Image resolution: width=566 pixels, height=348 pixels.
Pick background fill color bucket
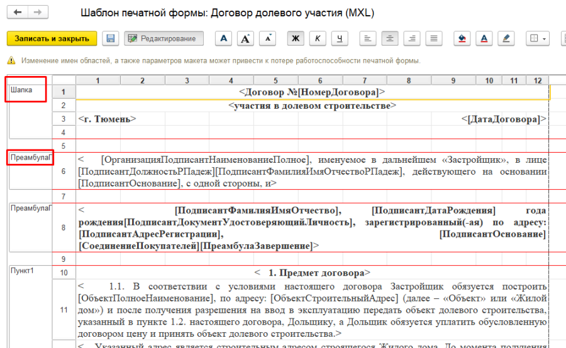462,39
